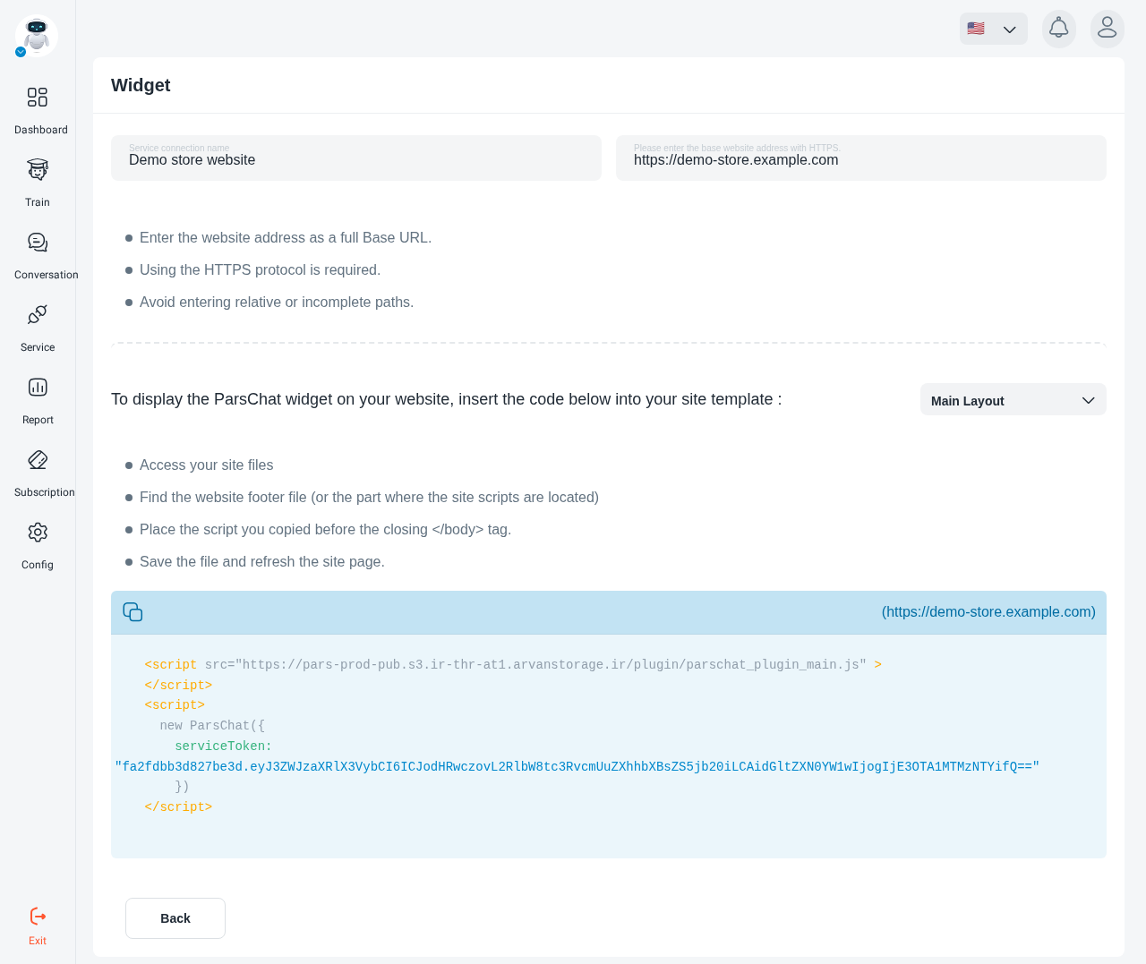Click the Exit label in sidebar
The height and width of the screenshot is (964, 1146).
click(38, 941)
